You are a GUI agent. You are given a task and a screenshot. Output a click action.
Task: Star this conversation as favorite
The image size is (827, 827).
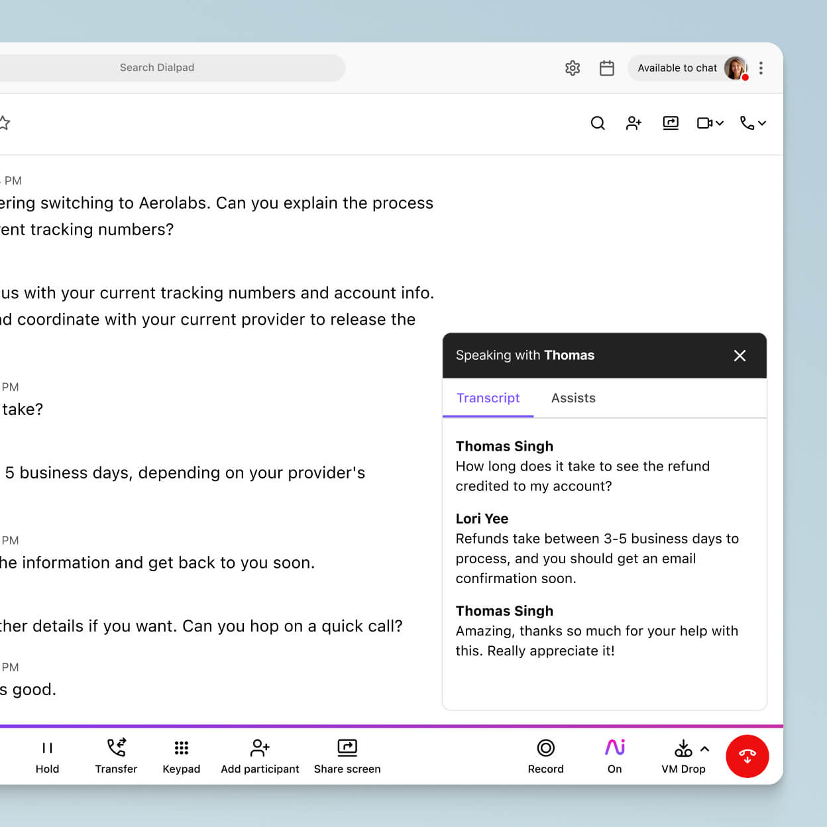(x=5, y=123)
